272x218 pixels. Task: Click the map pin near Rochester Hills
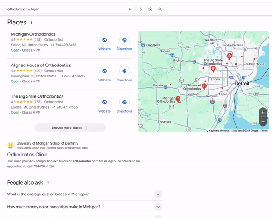[229, 56]
